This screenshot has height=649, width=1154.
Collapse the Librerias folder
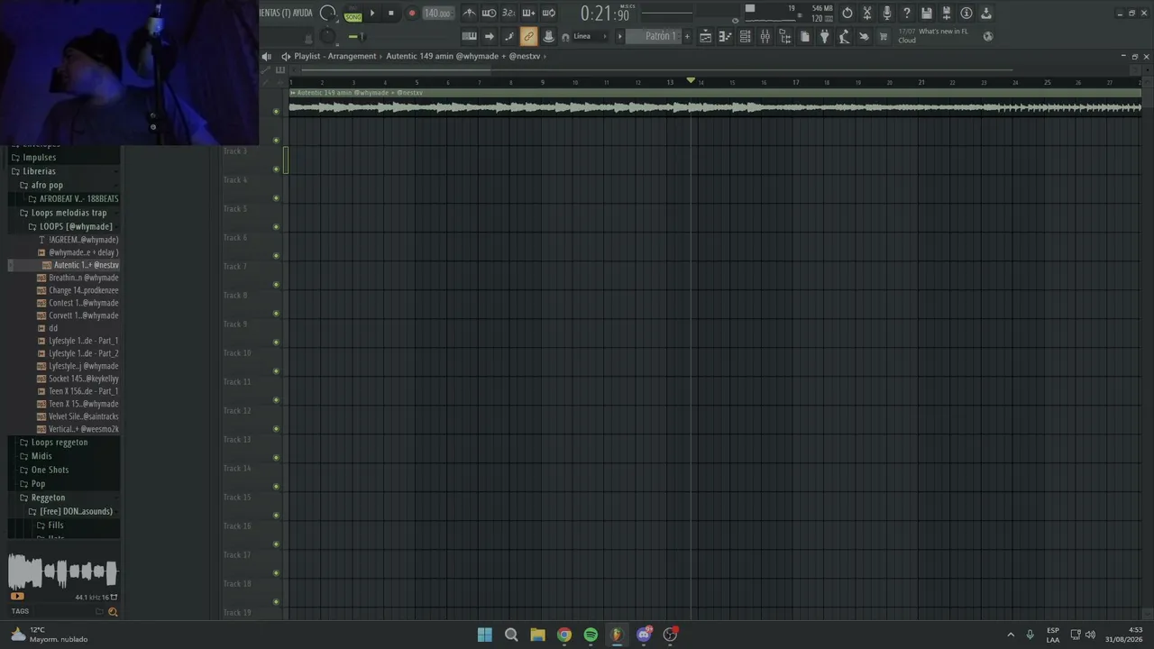[39, 171]
